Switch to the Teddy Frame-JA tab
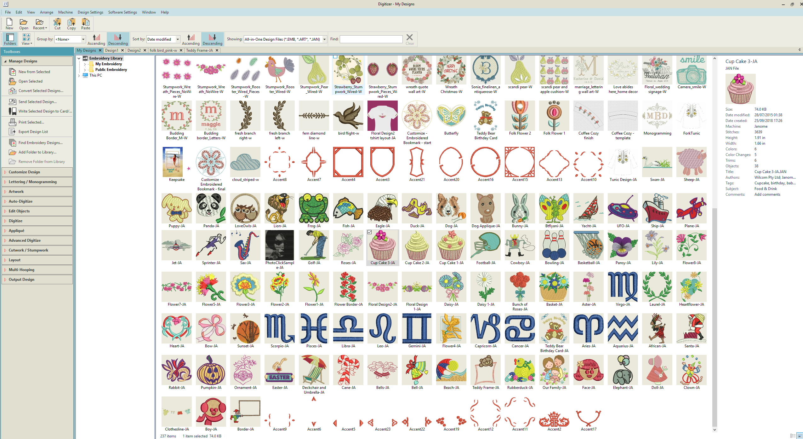The image size is (803, 439). [199, 50]
